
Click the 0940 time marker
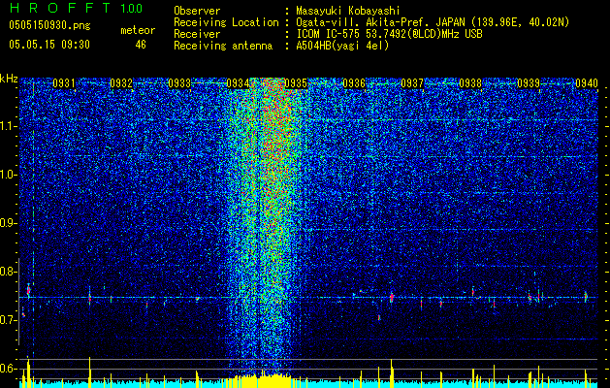pyautogui.click(x=587, y=83)
